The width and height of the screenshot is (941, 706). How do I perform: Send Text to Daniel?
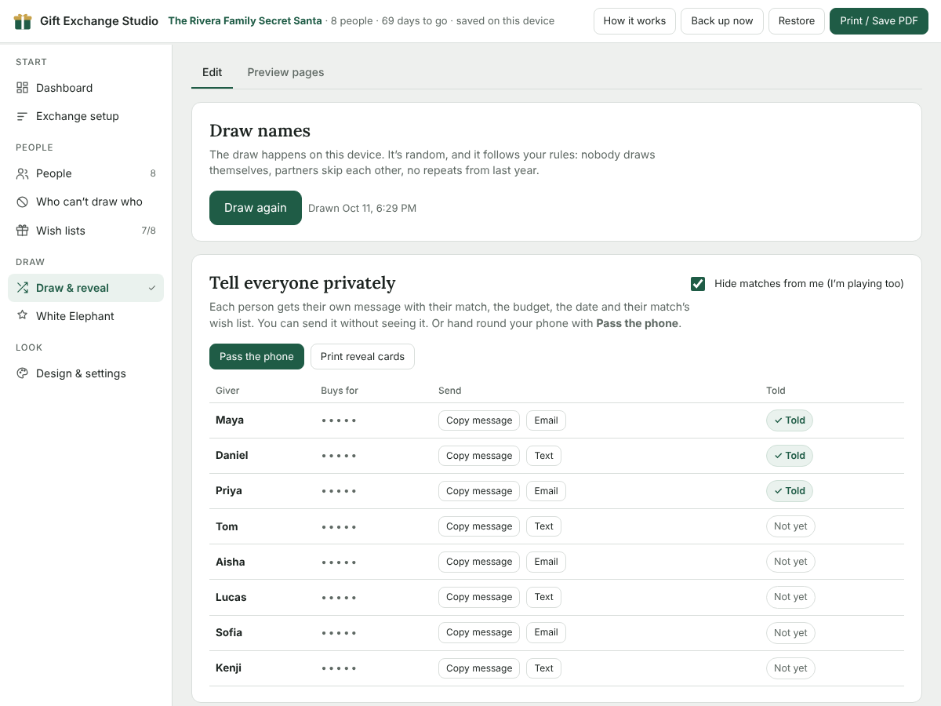click(544, 456)
